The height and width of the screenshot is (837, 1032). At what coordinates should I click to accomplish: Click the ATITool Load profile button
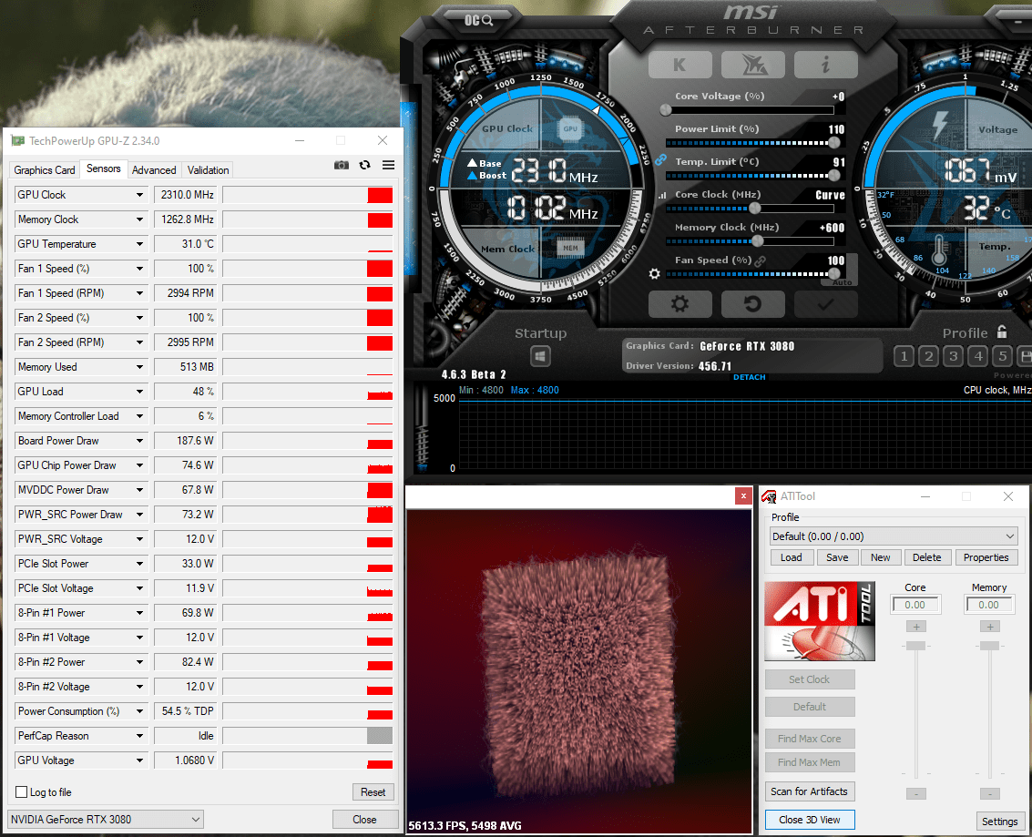coord(792,557)
